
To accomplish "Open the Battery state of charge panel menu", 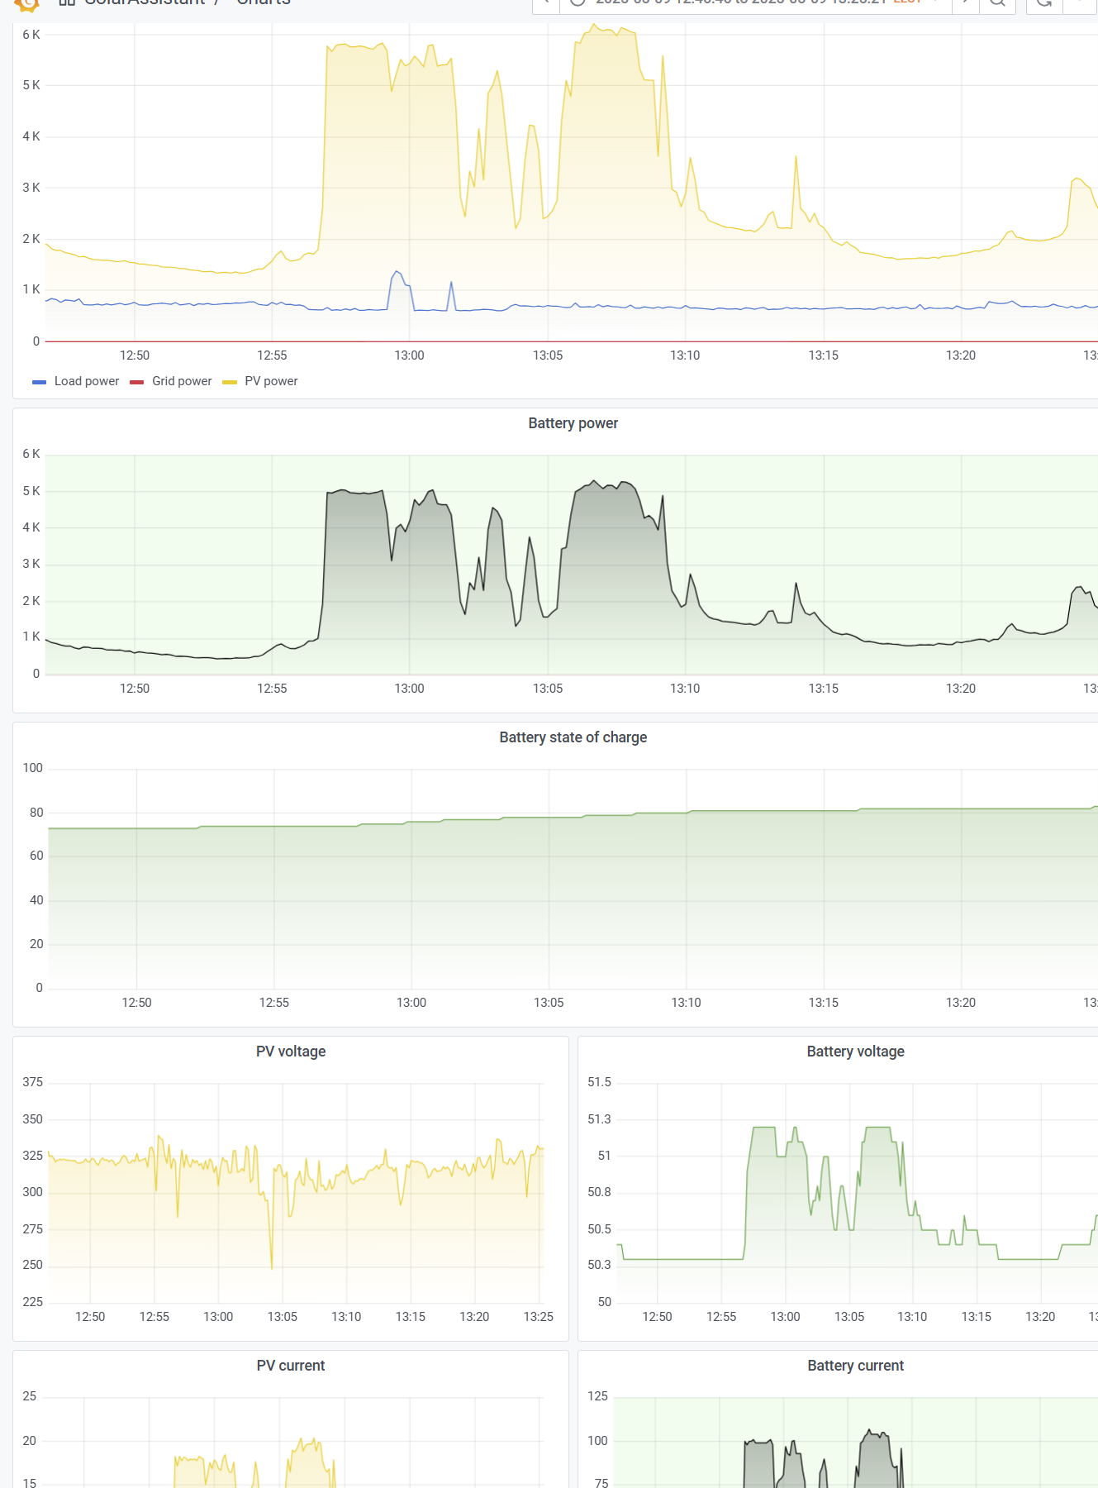I will (573, 737).
